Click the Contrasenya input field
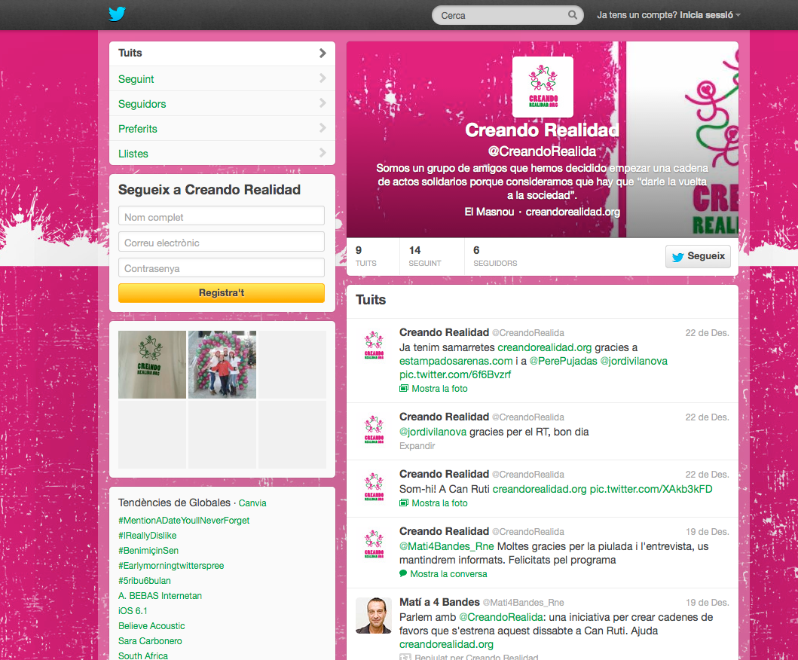Viewport: 798px width, 660px height. click(x=222, y=267)
